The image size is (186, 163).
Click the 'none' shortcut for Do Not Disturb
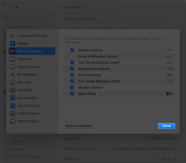(x=169, y=62)
